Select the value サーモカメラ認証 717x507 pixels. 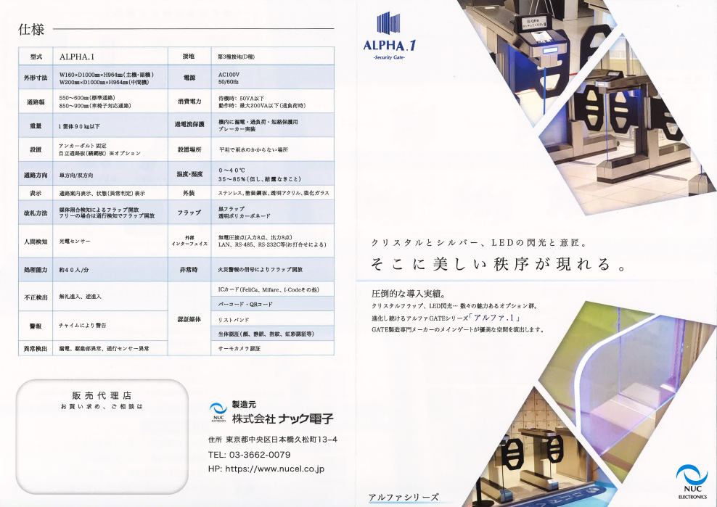[x=239, y=348]
